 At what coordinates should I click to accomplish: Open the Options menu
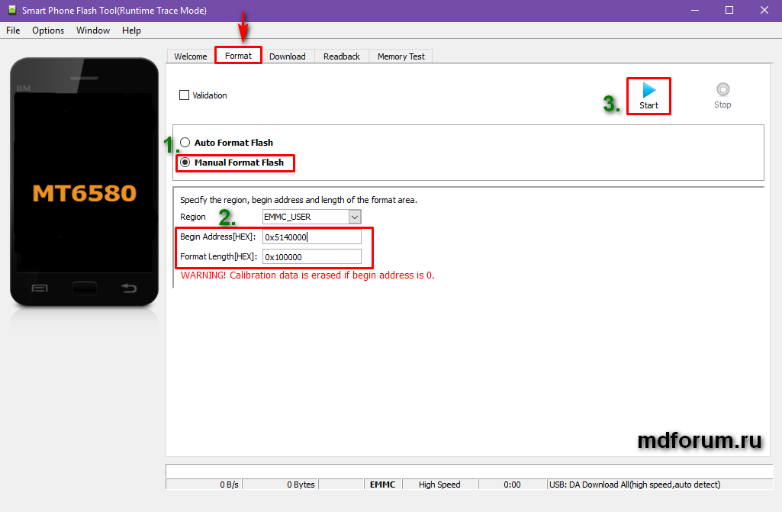(48, 31)
